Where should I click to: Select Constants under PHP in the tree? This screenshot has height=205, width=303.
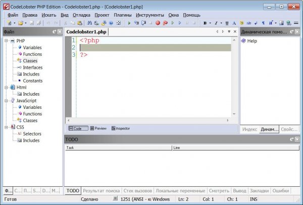point(33,80)
